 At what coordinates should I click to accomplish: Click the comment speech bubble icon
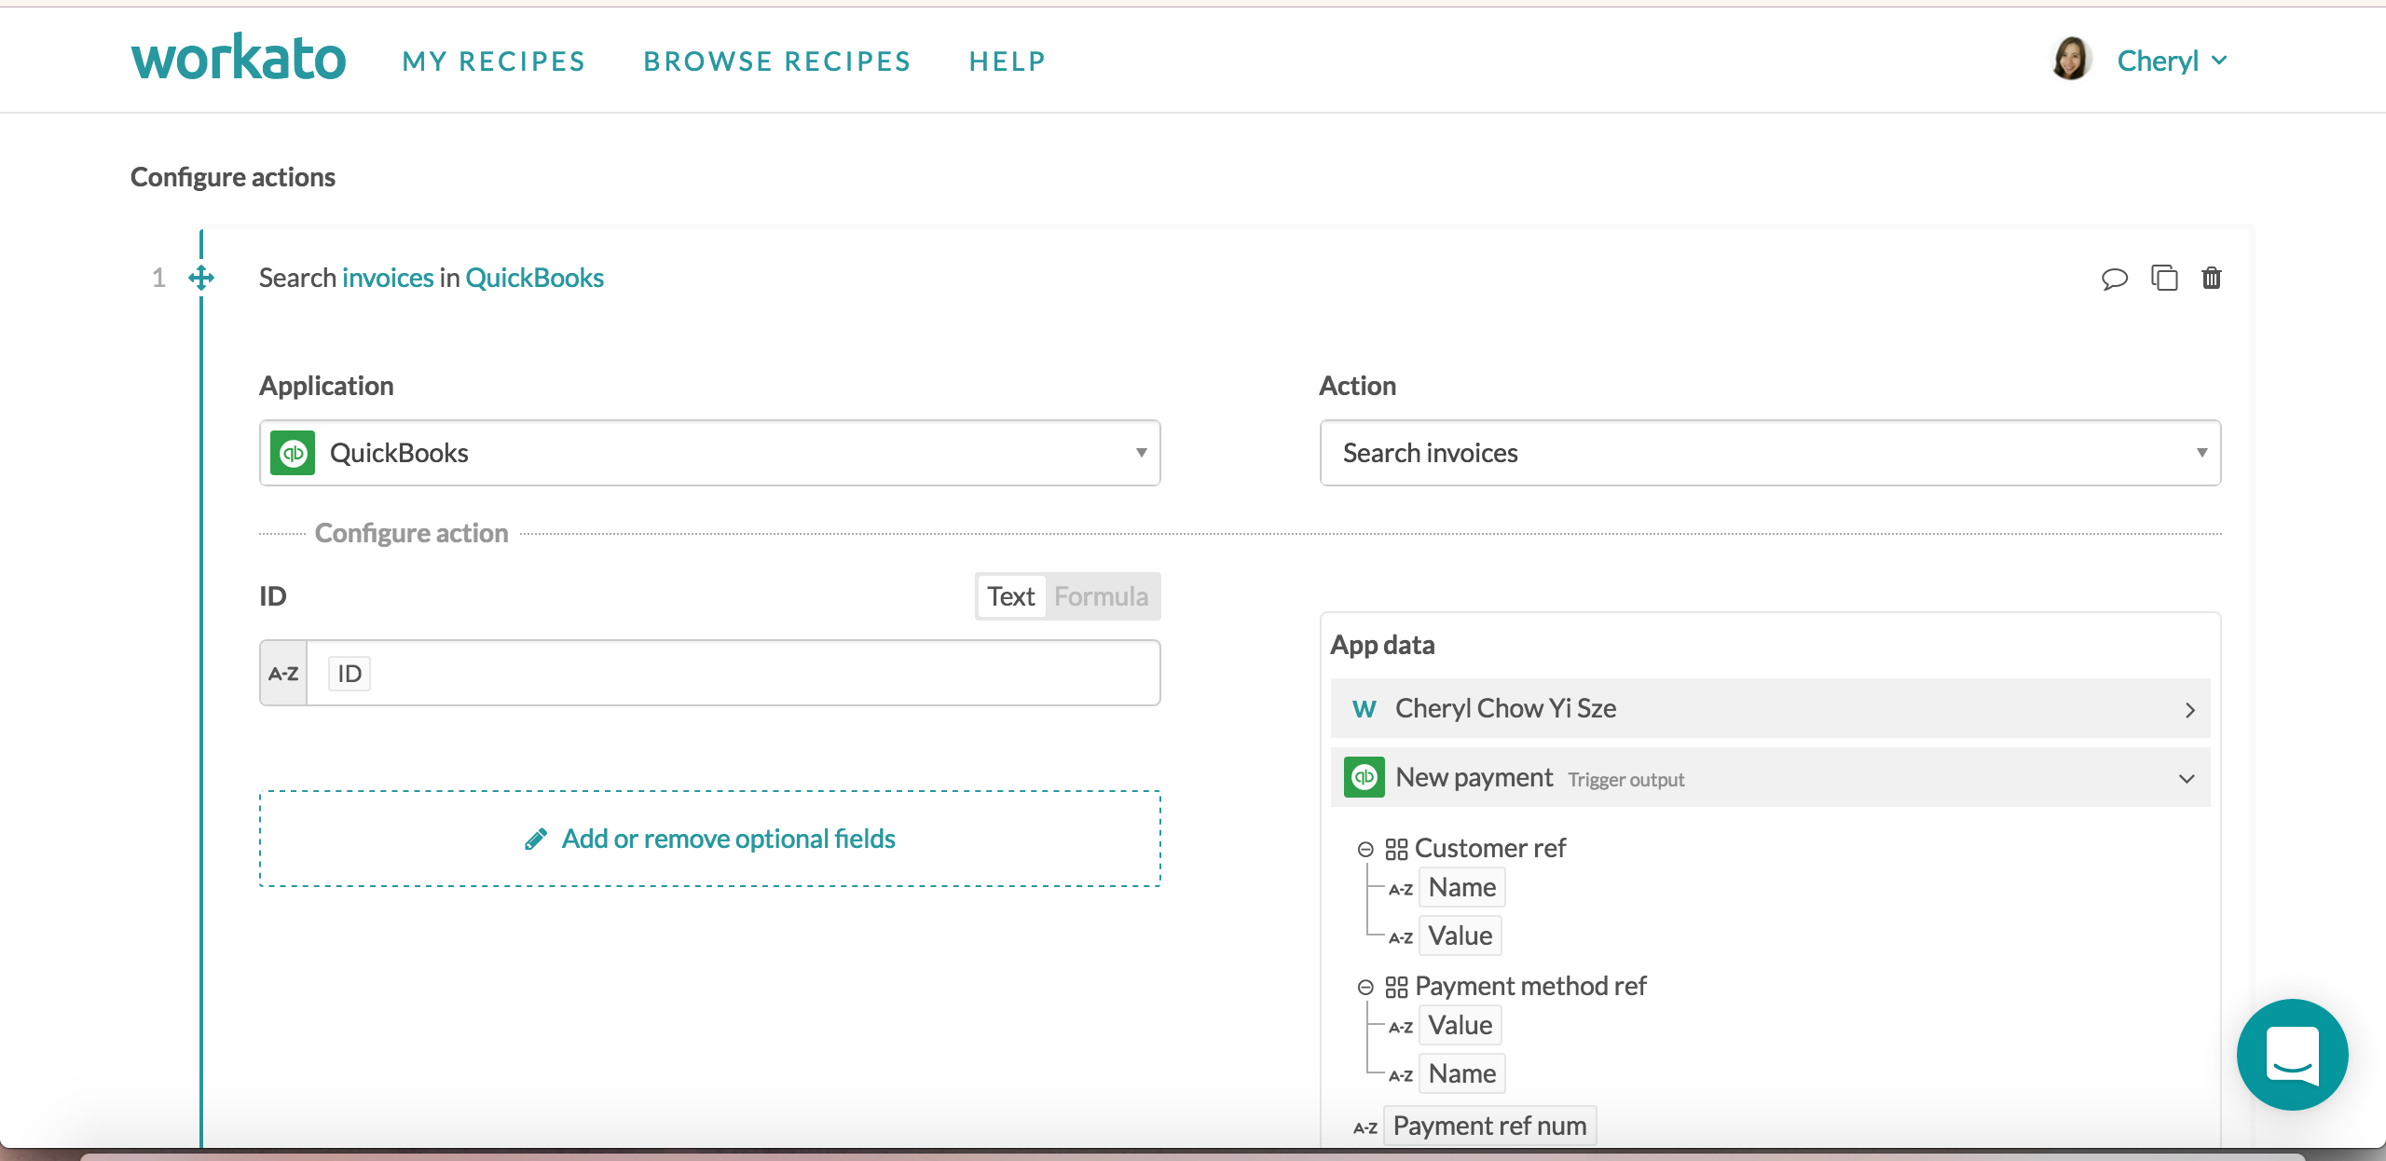[x=2114, y=279]
